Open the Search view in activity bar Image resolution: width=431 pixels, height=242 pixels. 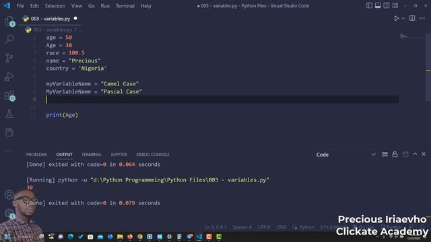tap(9, 39)
